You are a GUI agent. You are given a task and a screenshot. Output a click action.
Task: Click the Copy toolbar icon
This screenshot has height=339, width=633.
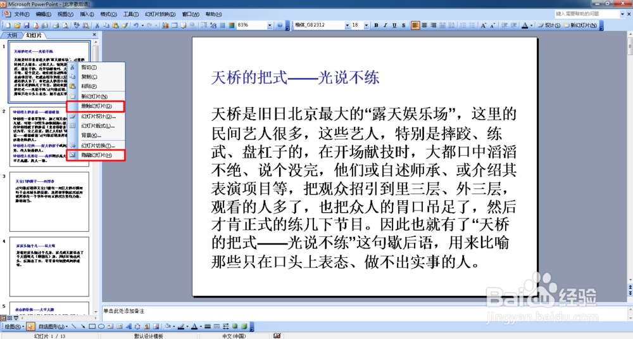(106, 25)
